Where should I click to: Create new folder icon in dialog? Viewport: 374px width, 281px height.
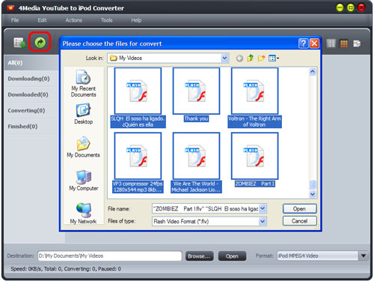pos(261,58)
